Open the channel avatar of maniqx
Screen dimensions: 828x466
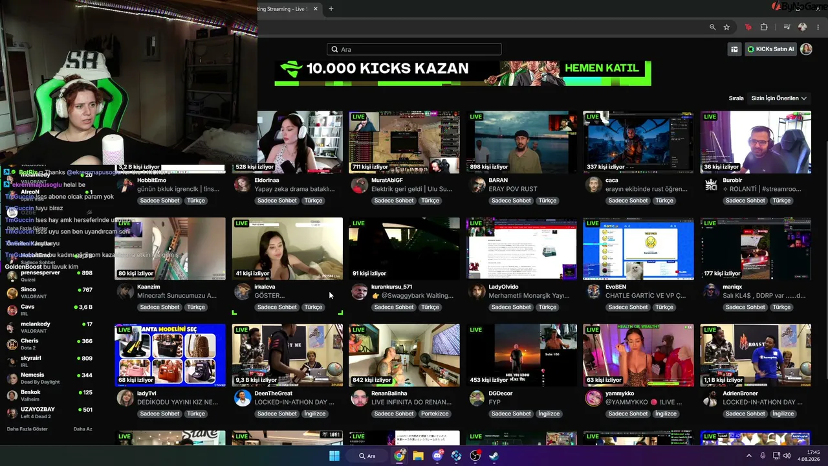coord(711,291)
